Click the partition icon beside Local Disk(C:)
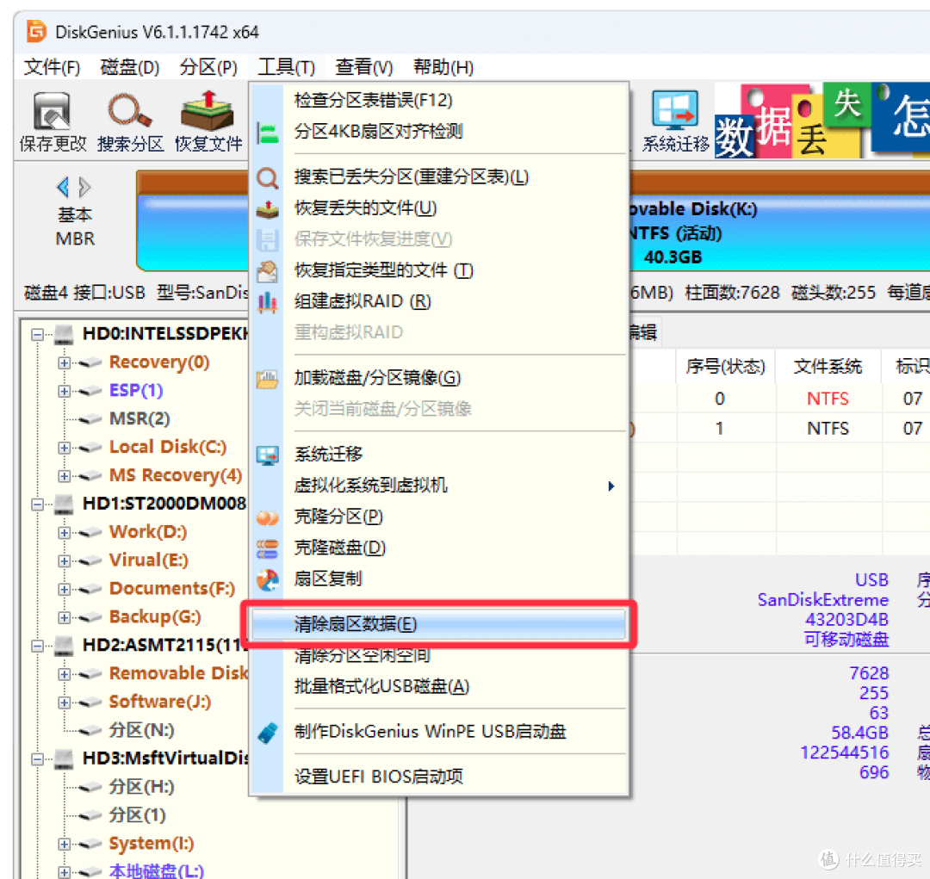The width and height of the screenshot is (930, 879). tap(90, 448)
